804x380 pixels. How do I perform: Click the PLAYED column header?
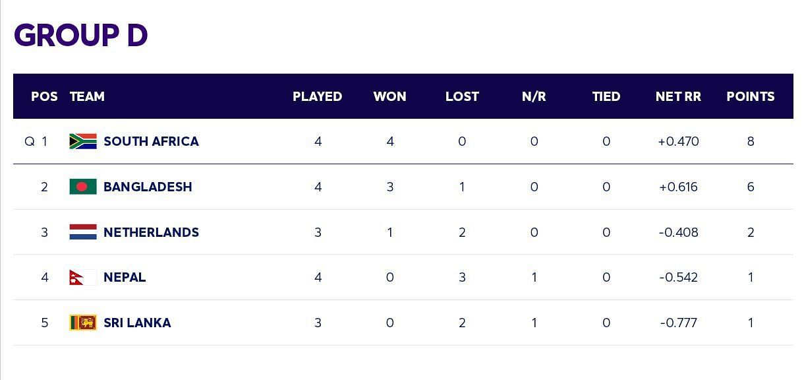pos(318,96)
